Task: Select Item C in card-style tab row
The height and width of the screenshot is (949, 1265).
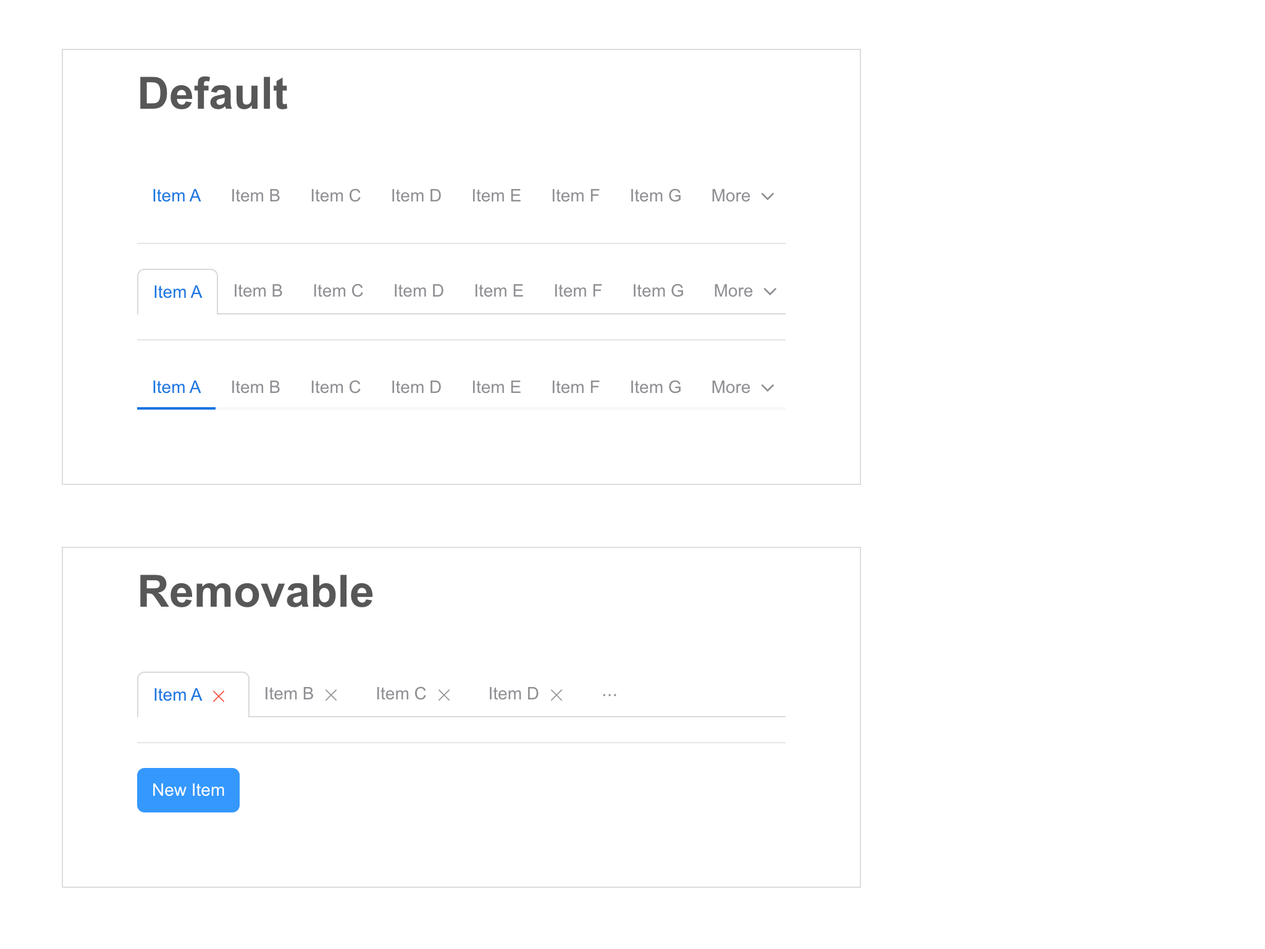Action: click(x=338, y=292)
